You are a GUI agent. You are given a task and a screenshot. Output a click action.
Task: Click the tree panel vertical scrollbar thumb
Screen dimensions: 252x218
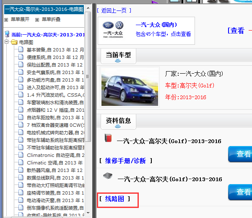pyautogui.click(x=88, y=77)
